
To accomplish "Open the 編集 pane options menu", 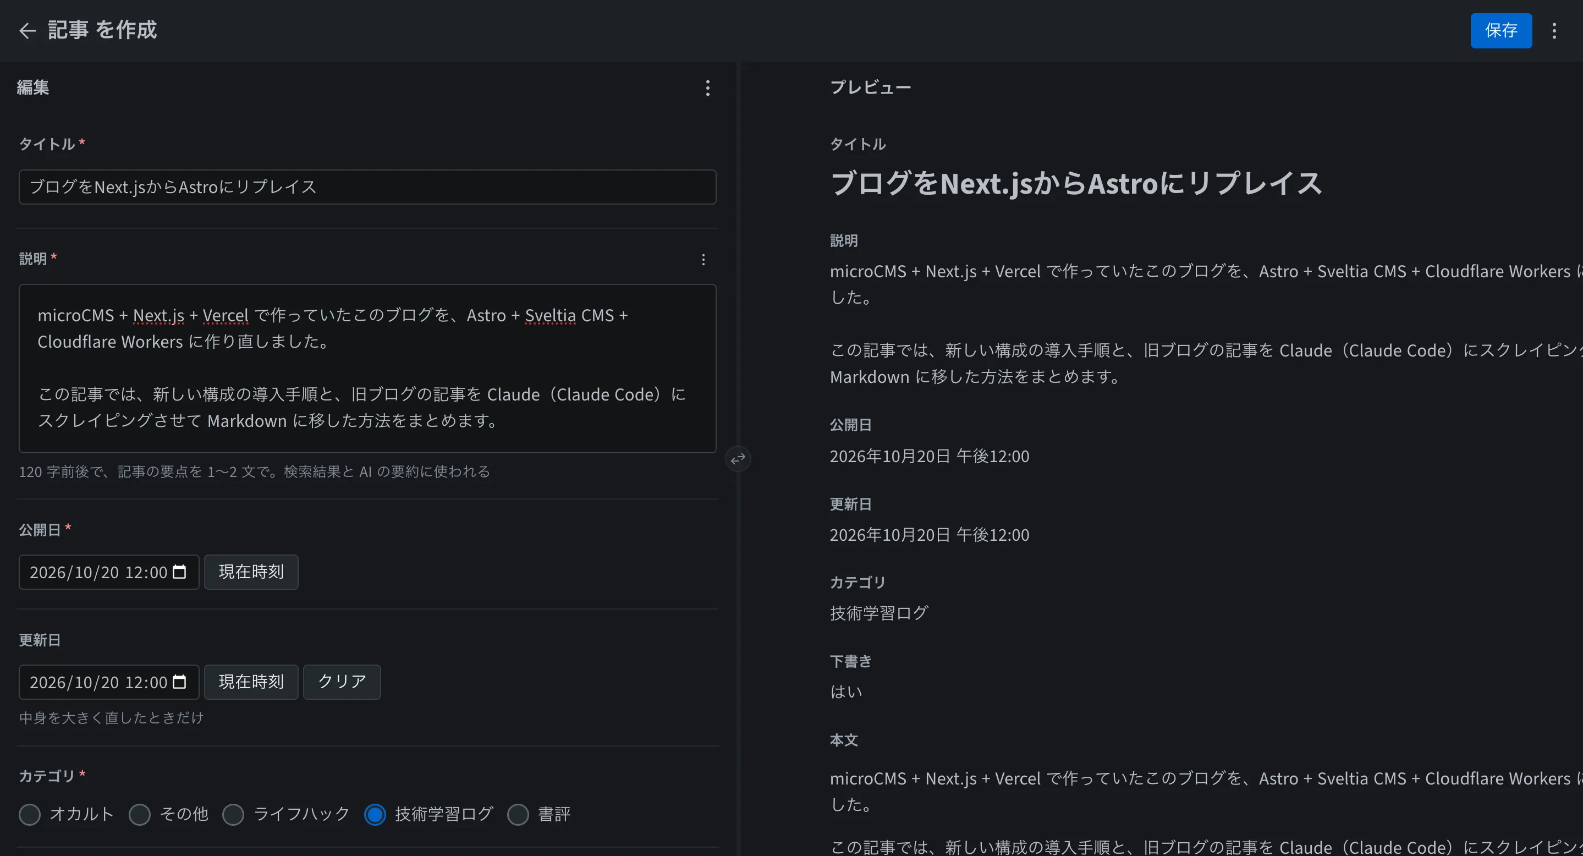I will (x=708, y=88).
